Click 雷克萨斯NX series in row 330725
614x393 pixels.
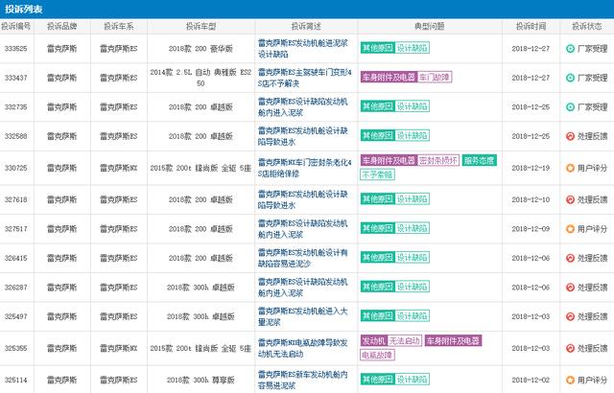tap(119, 168)
